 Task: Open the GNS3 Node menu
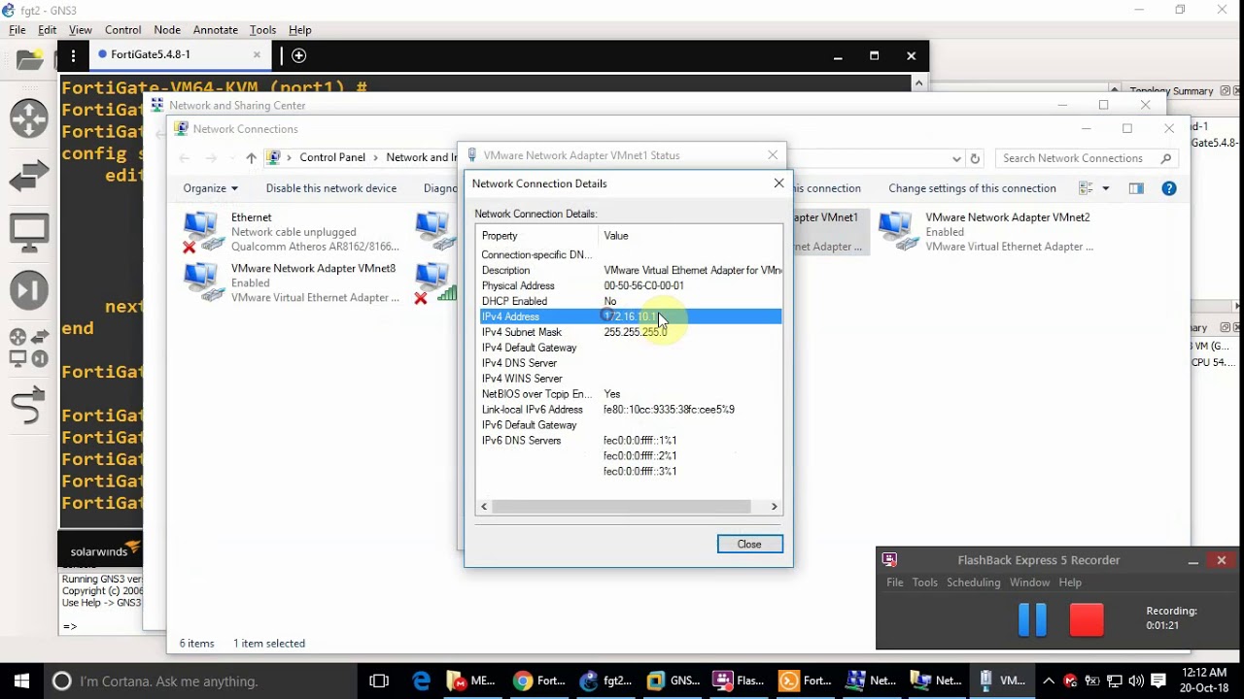coord(167,30)
